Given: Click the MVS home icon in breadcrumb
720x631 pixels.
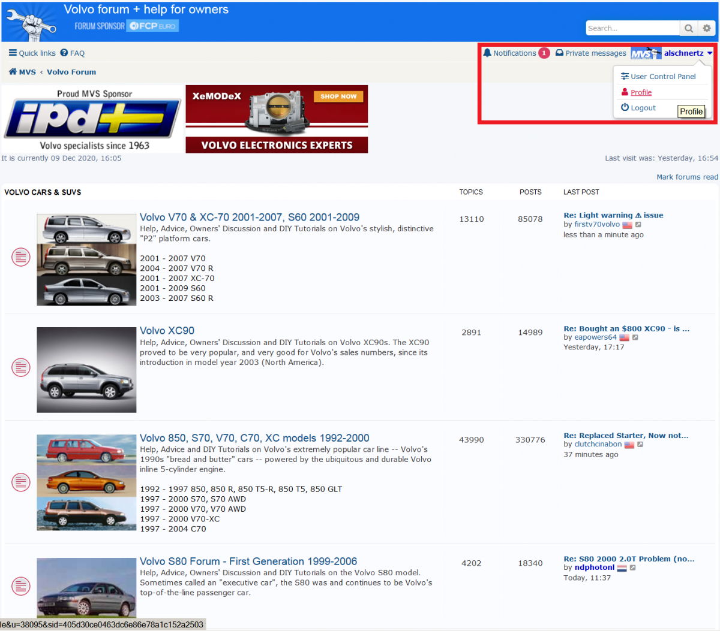Looking at the screenshot, I should 13,72.
